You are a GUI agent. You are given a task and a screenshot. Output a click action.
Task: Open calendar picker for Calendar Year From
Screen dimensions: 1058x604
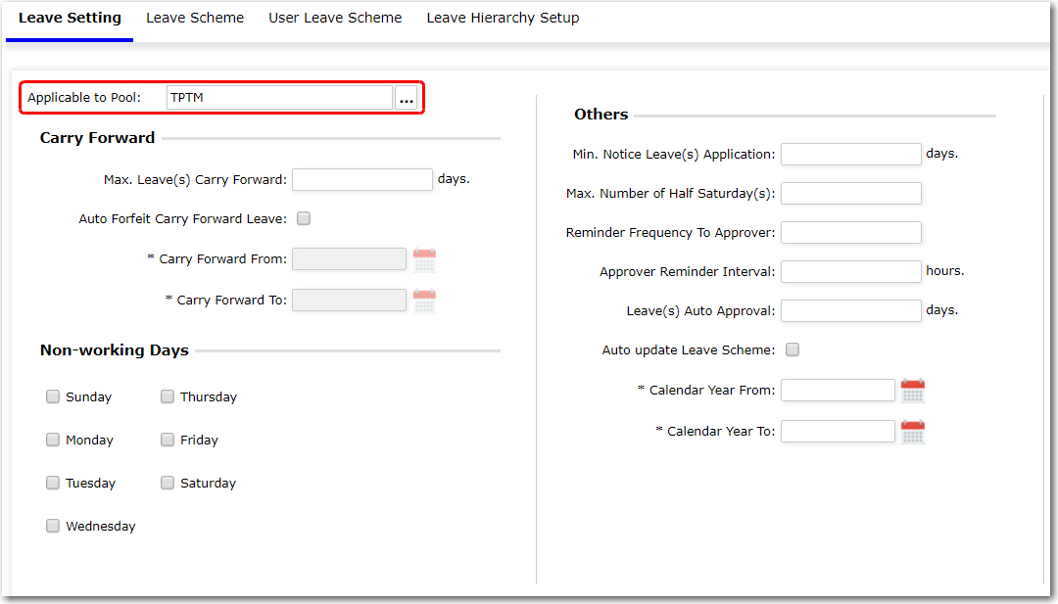pyautogui.click(x=912, y=391)
